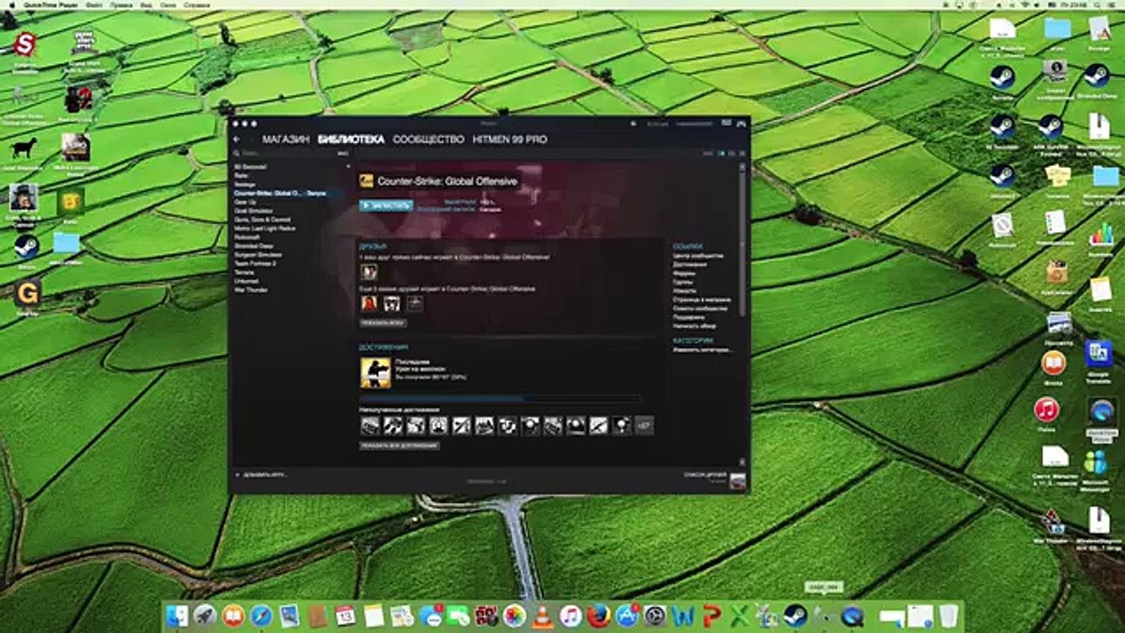Open the latest unlocked achievement icon
Image resolution: width=1125 pixels, height=633 pixels.
375,373
